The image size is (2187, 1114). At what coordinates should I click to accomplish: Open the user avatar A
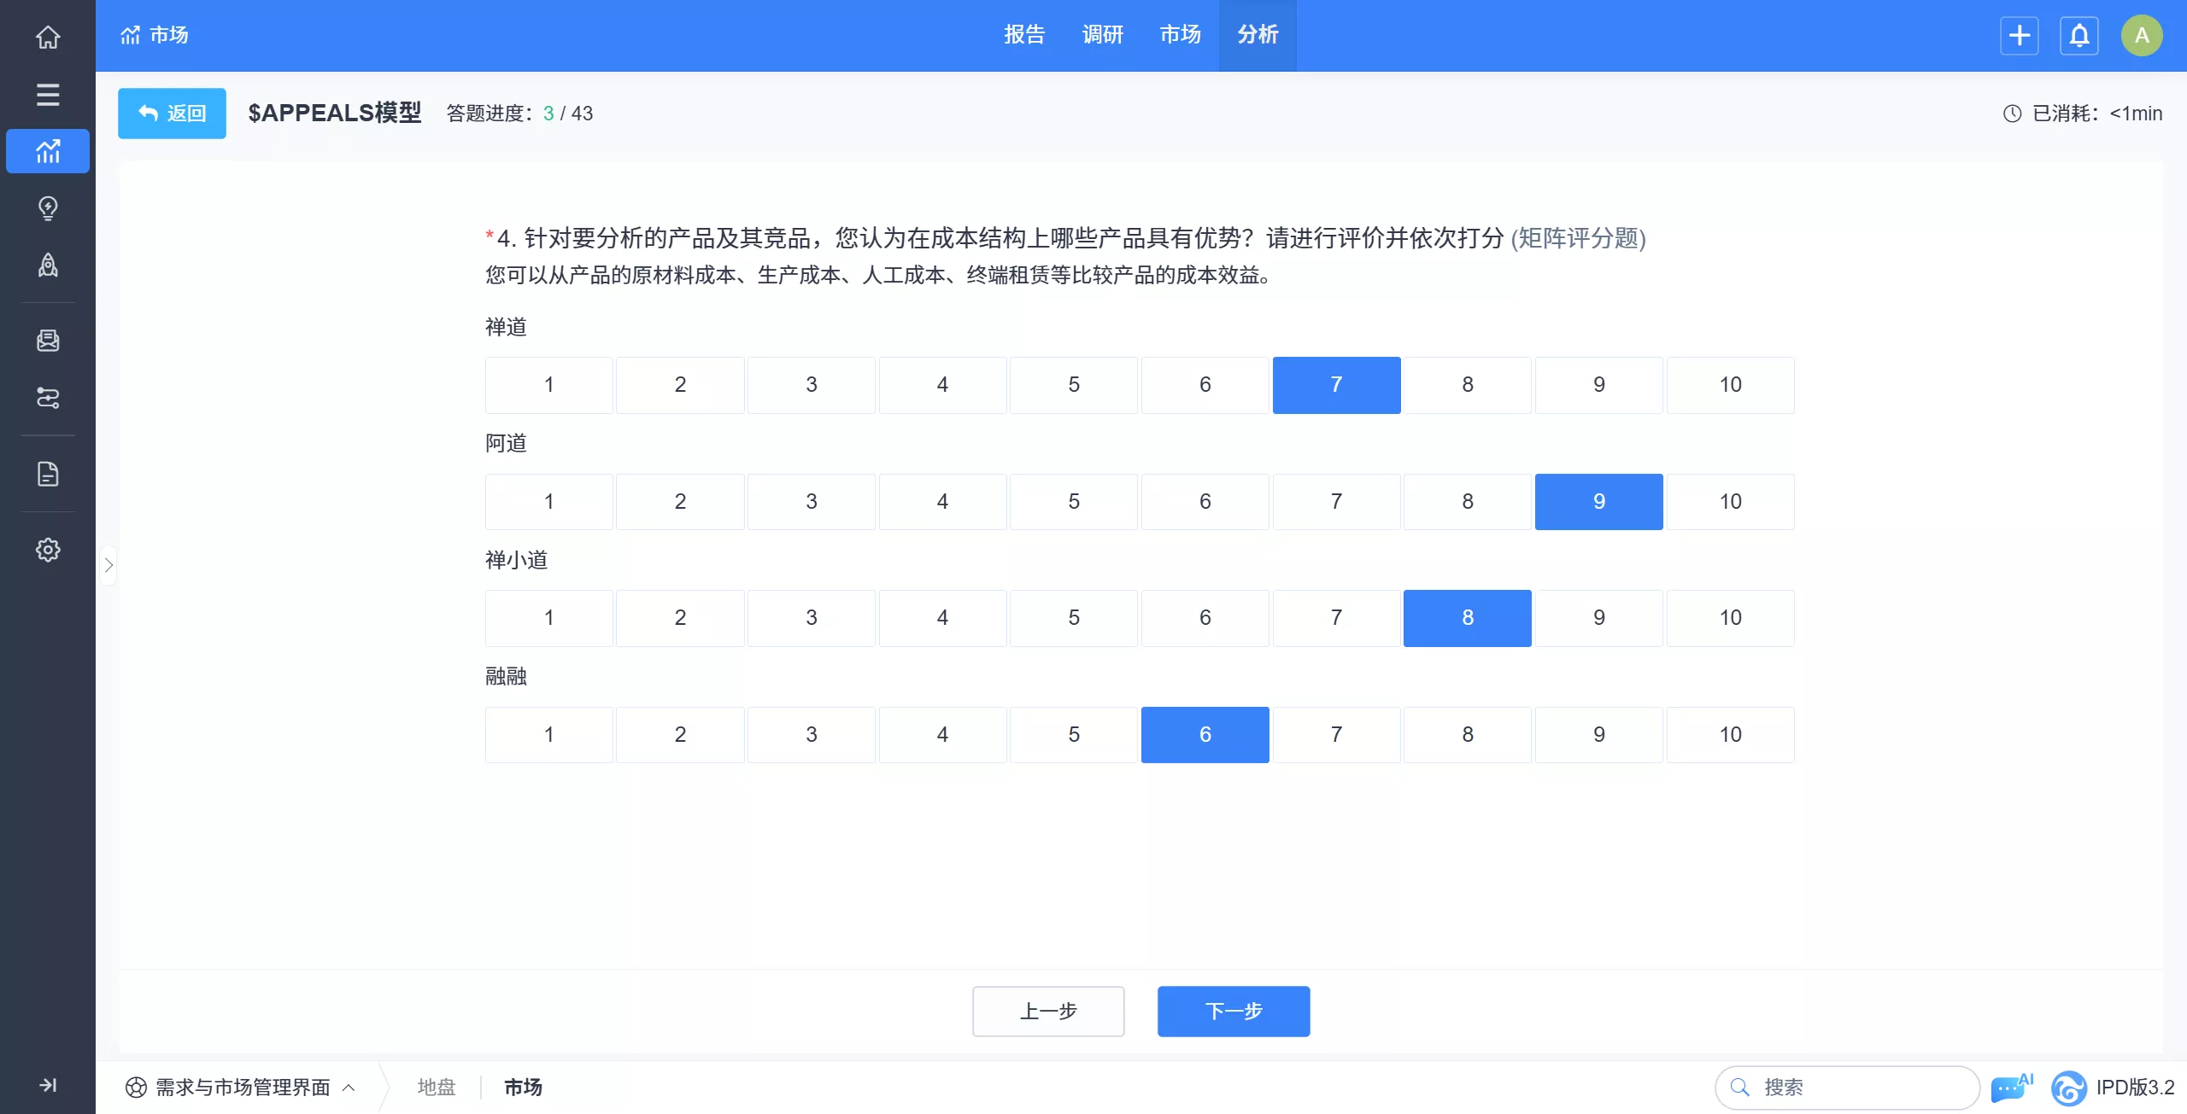point(2142,35)
